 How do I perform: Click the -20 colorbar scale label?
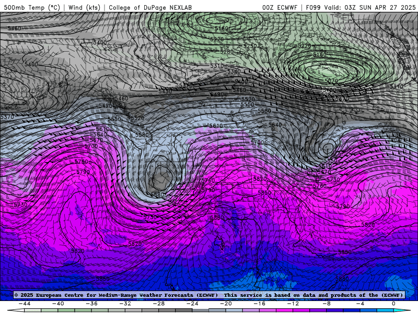(x=226, y=304)
